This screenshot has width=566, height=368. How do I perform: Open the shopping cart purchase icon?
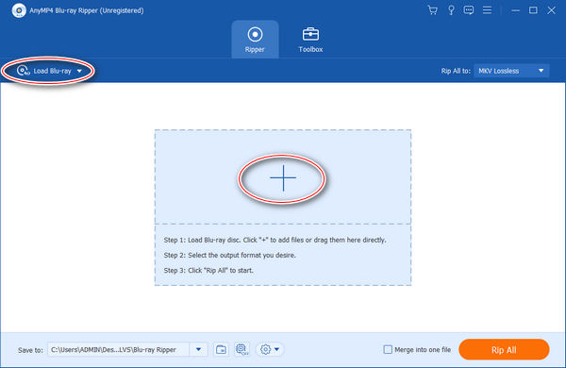(432, 10)
